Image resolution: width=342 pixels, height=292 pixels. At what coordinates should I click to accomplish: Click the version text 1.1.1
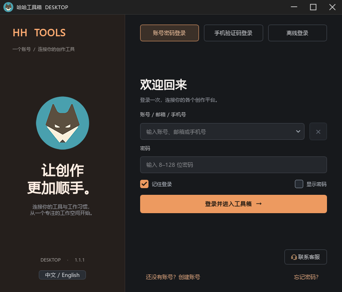click(79, 260)
